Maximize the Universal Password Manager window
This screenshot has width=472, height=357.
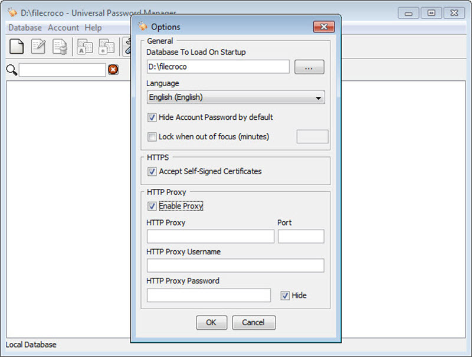click(x=431, y=13)
